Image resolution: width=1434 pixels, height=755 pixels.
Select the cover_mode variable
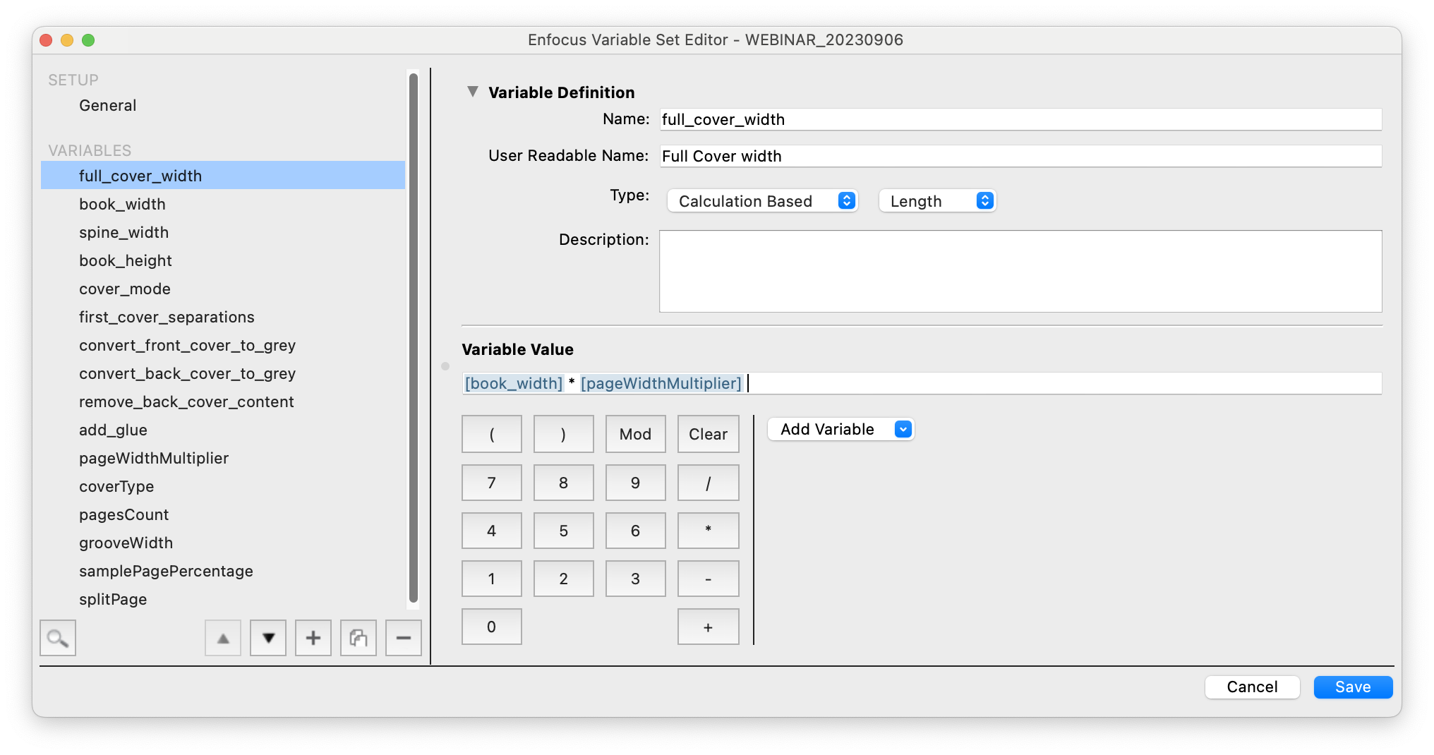(x=223, y=289)
